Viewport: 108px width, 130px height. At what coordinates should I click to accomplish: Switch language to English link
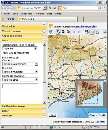point(93,27)
